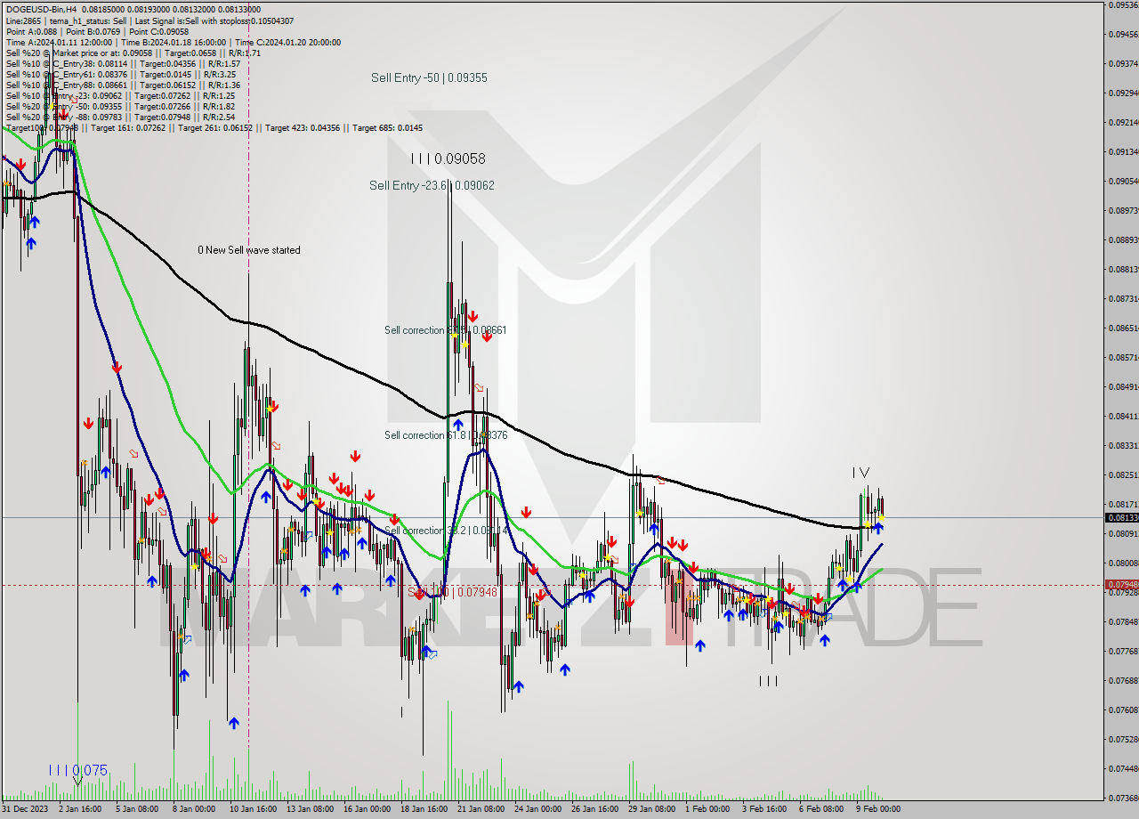The image size is (1139, 819).
Task: Click the 0.08331 price axis label
Action: (1123, 445)
